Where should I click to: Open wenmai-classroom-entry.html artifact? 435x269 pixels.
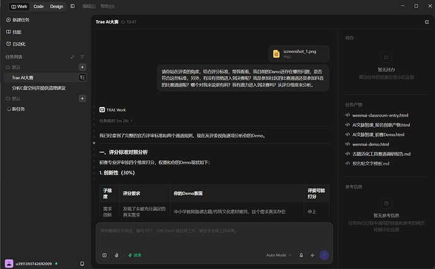point(377,115)
